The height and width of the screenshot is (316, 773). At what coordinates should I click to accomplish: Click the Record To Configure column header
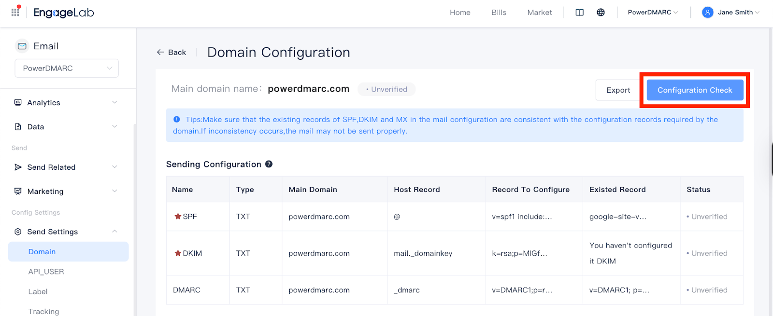coord(530,190)
